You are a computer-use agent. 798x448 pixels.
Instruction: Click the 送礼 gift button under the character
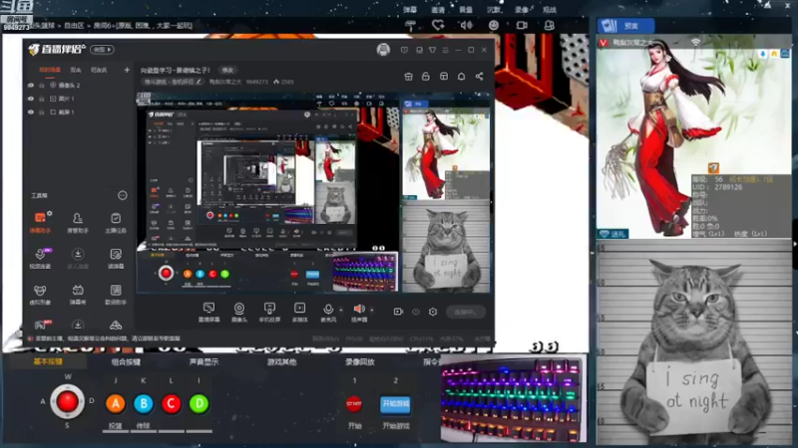point(612,234)
